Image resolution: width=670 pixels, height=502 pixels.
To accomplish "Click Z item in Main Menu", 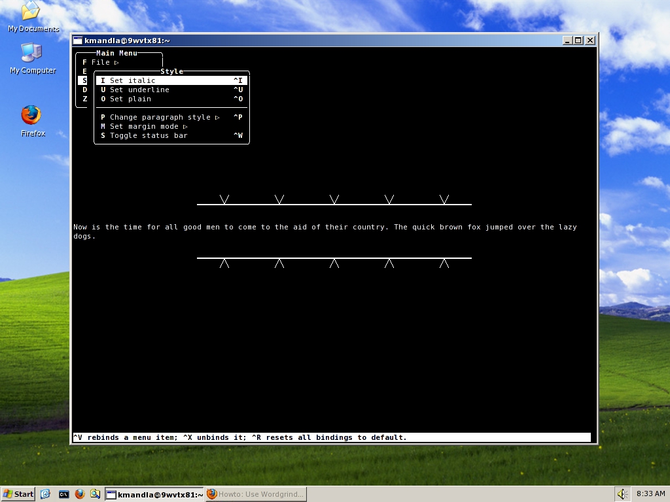I will [x=84, y=99].
